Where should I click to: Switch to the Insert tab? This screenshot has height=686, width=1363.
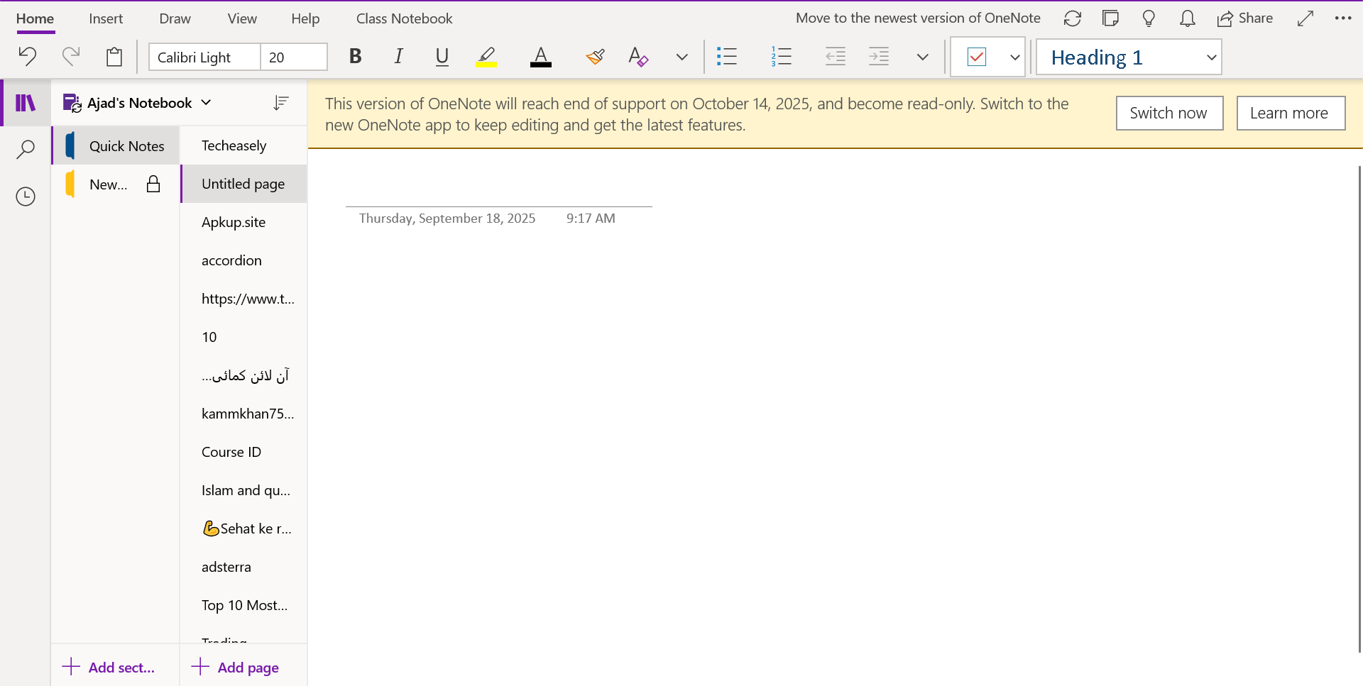pos(106,18)
